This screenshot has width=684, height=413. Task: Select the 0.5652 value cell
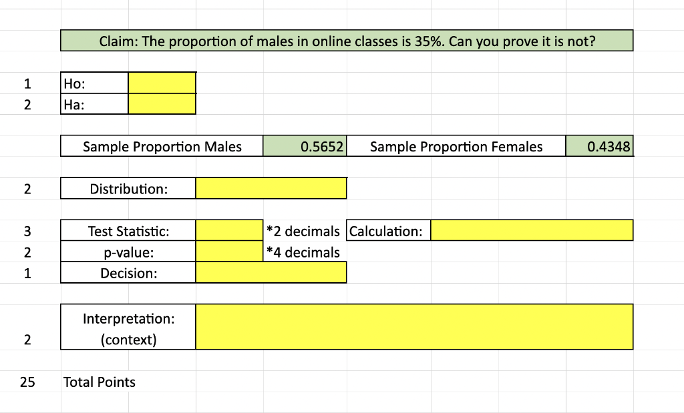click(305, 146)
